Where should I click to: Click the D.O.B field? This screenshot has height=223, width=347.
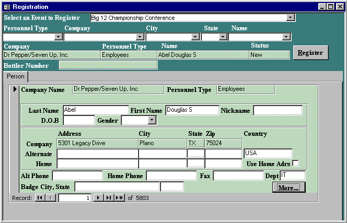pyautogui.click(x=79, y=120)
